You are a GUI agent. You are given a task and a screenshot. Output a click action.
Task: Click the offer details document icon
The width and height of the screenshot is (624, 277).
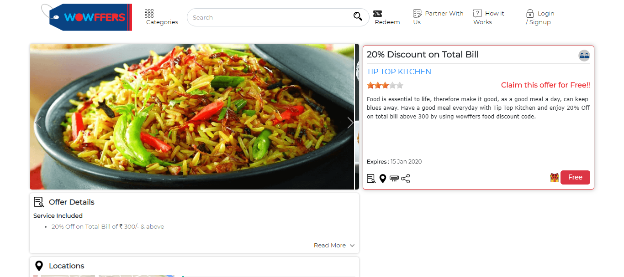[x=371, y=179]
